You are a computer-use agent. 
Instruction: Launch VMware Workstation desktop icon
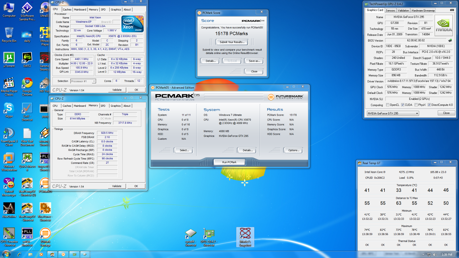[x=9, y=162]
